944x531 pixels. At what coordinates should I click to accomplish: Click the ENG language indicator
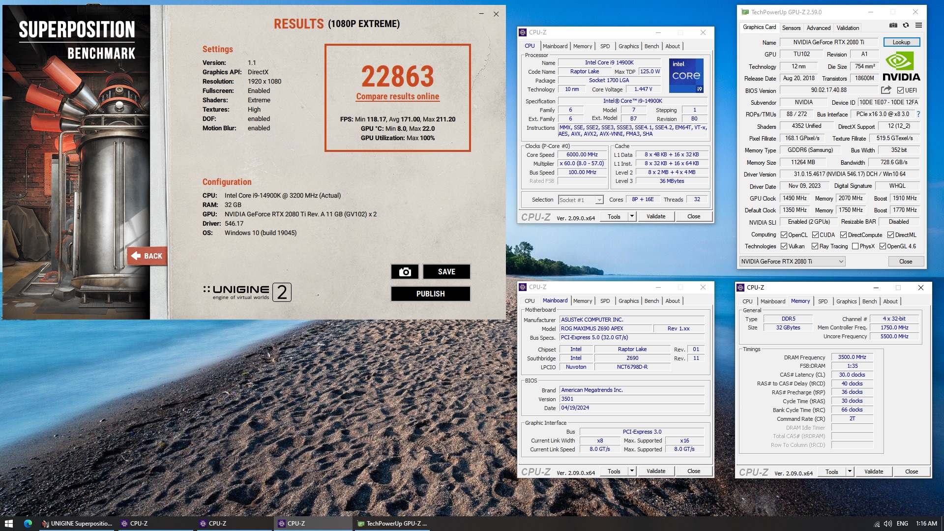[902, 524]
